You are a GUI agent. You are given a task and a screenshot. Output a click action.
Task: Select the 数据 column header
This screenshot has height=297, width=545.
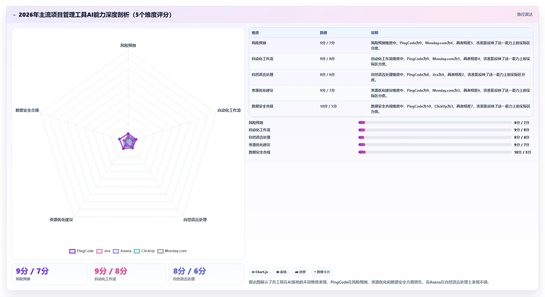coord(323,33)
